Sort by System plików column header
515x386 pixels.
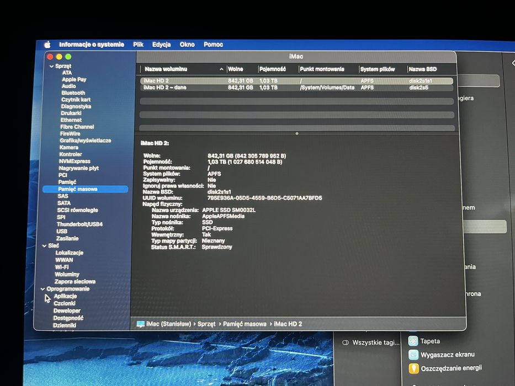tap(378, 69)
